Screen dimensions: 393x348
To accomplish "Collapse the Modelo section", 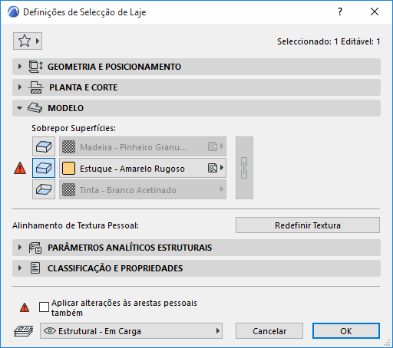I will (x=20, y=108).
